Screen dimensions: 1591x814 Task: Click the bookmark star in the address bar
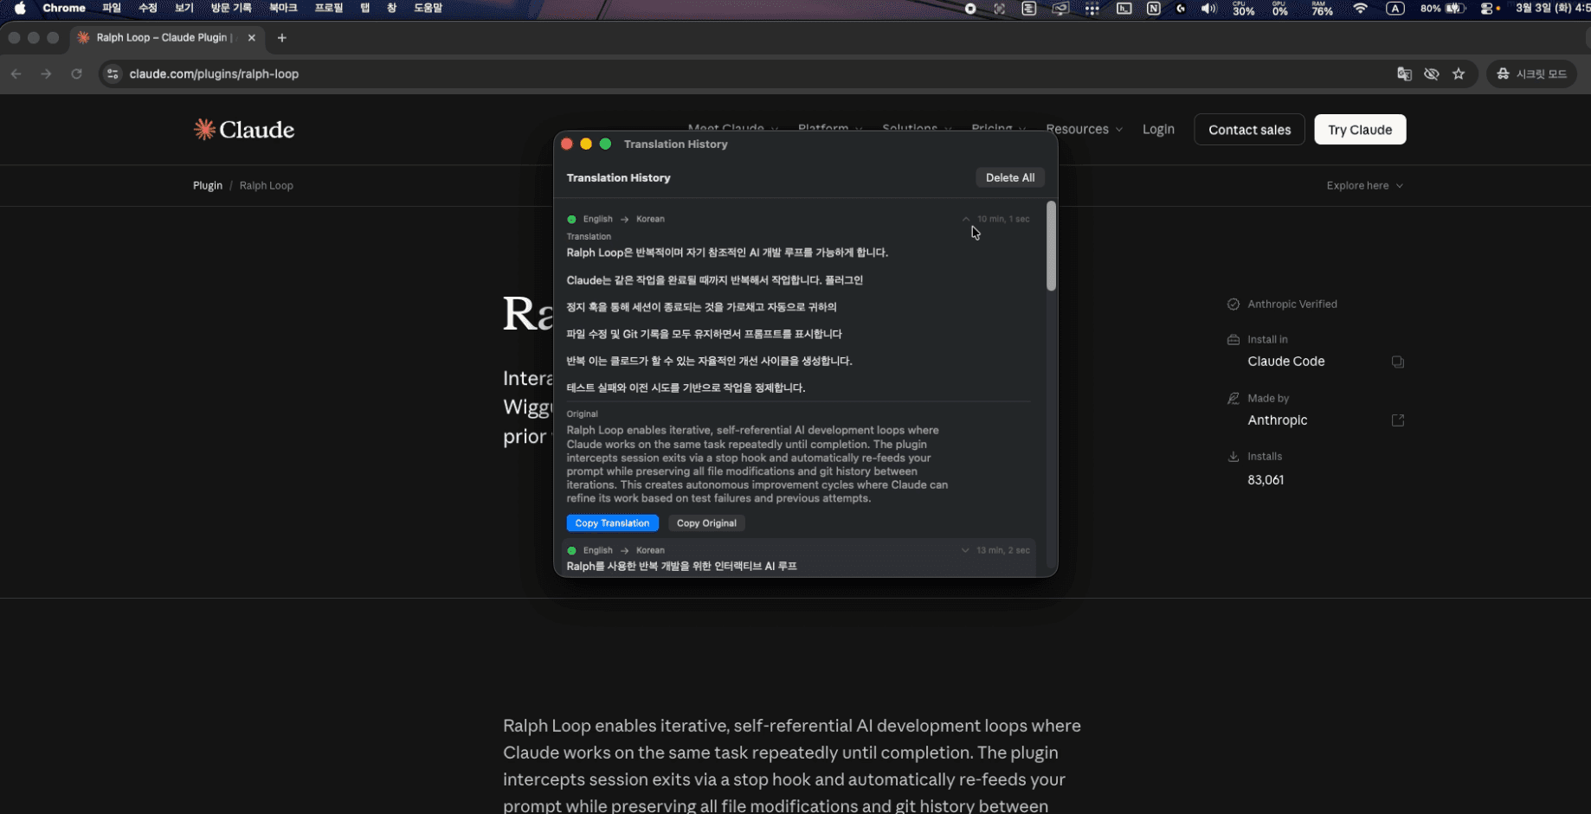click(1459, 74)
